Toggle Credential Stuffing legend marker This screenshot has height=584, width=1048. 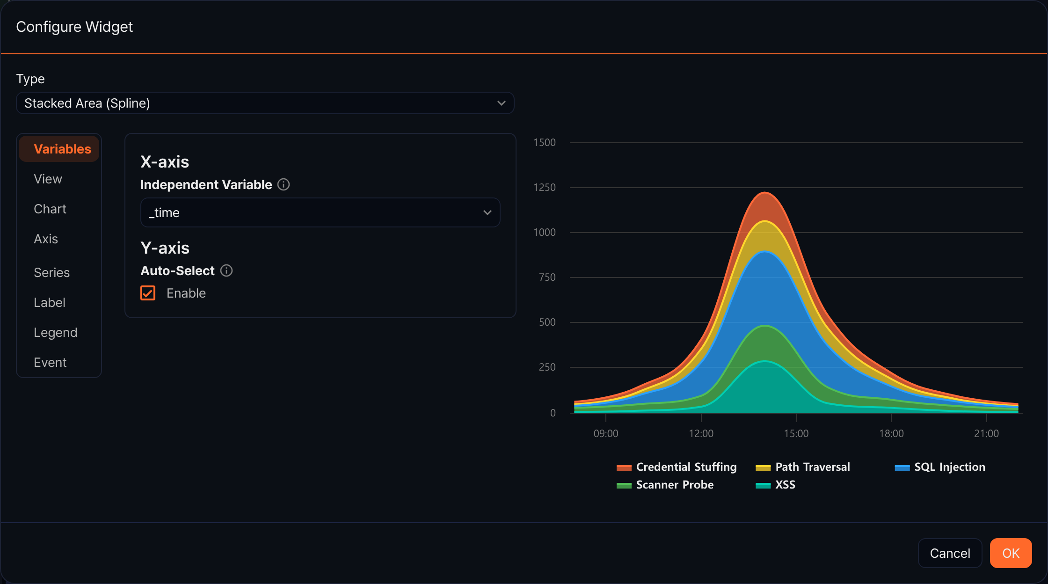pyautogui.click(x=624, y=467)
